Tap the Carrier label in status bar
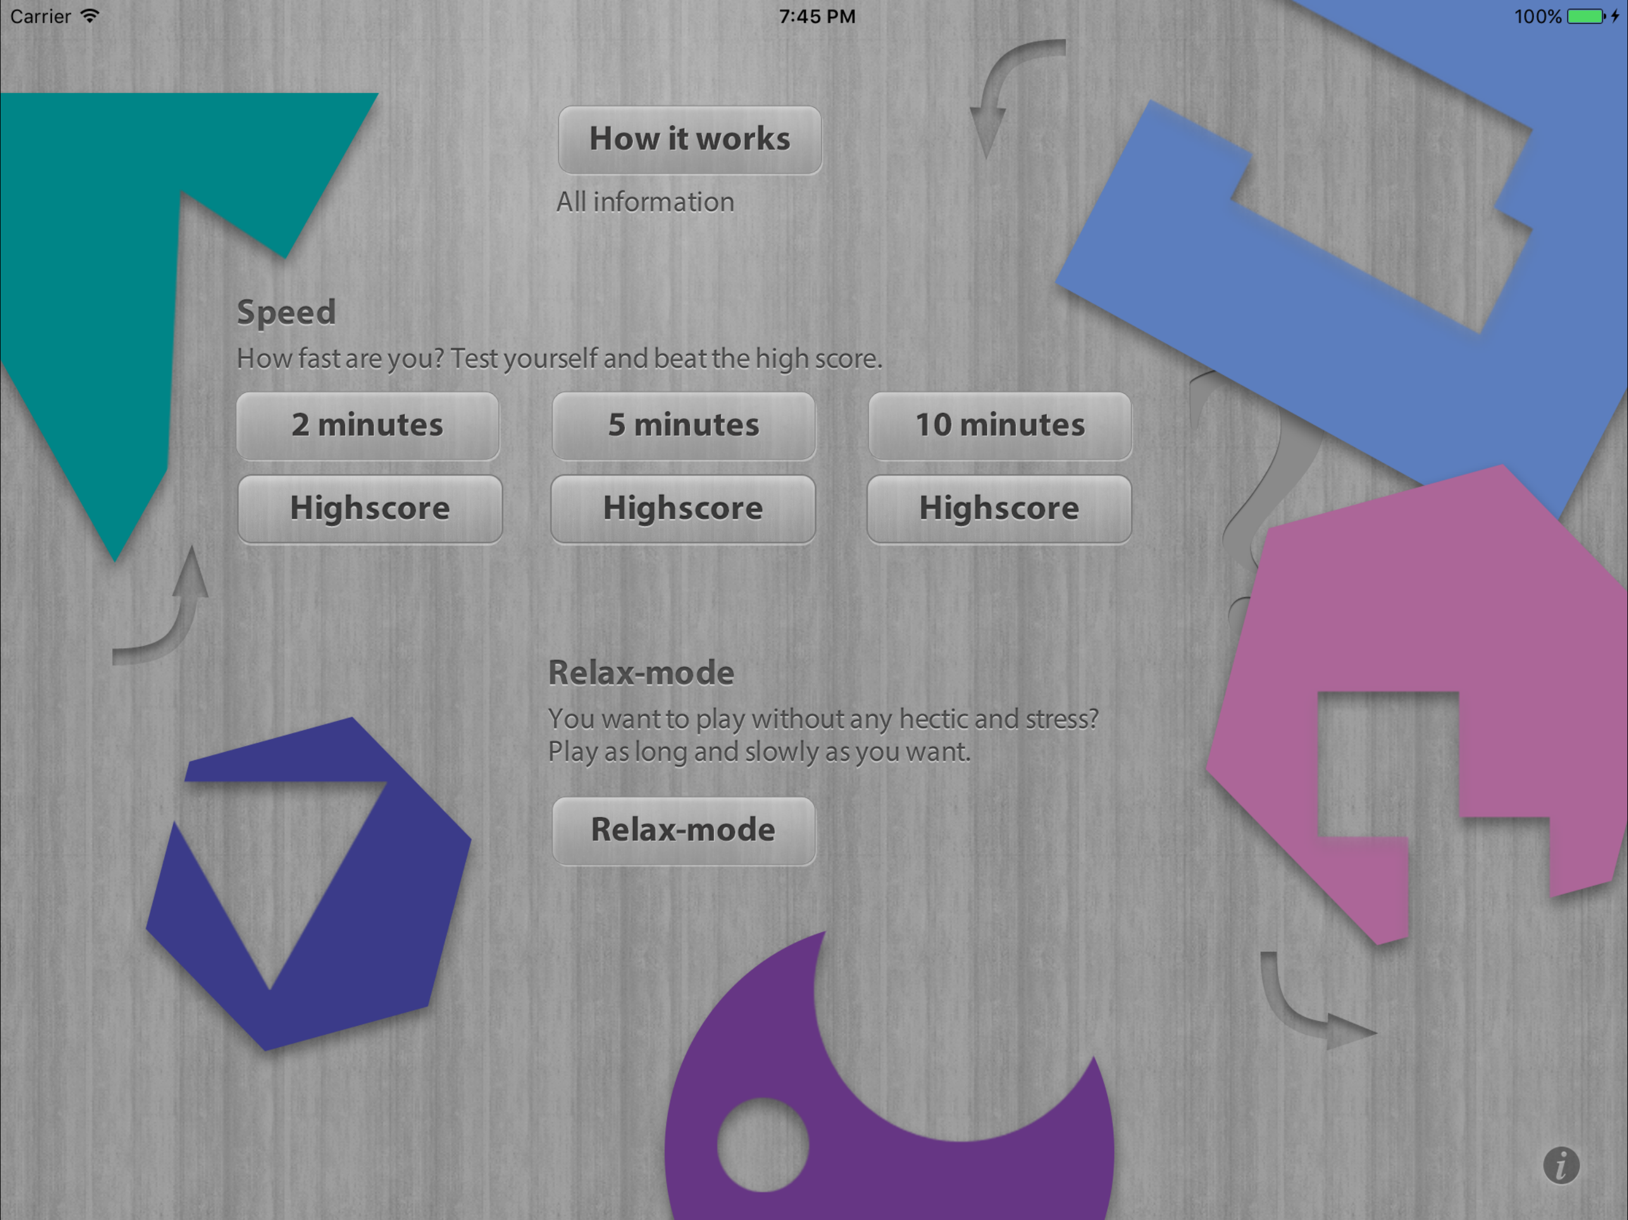Viewport: 1628px width, 1220px height. 41,16
